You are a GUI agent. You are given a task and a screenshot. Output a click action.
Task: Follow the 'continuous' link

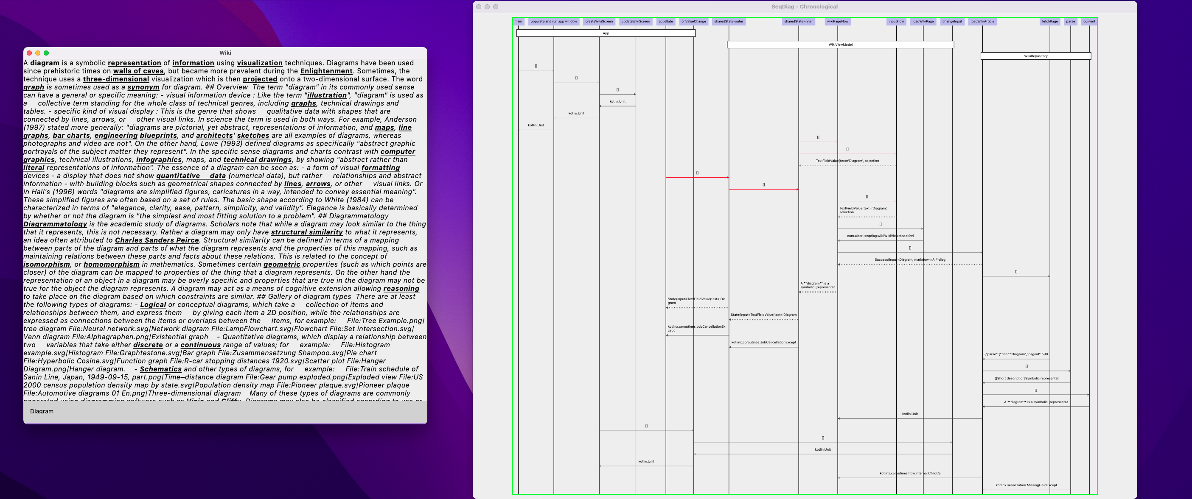click(200, 345)
